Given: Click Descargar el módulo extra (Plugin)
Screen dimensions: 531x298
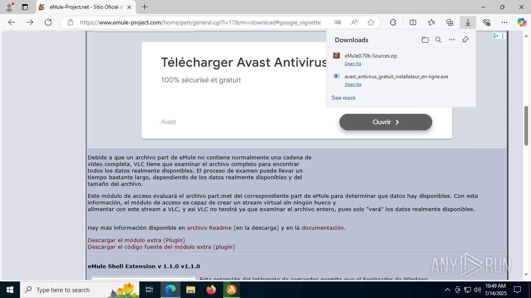Looking at the screenshot, I should click(x=136, y=240).
